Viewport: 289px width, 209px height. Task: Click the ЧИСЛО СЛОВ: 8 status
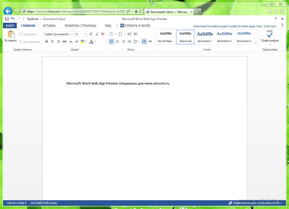pos(17,203)
